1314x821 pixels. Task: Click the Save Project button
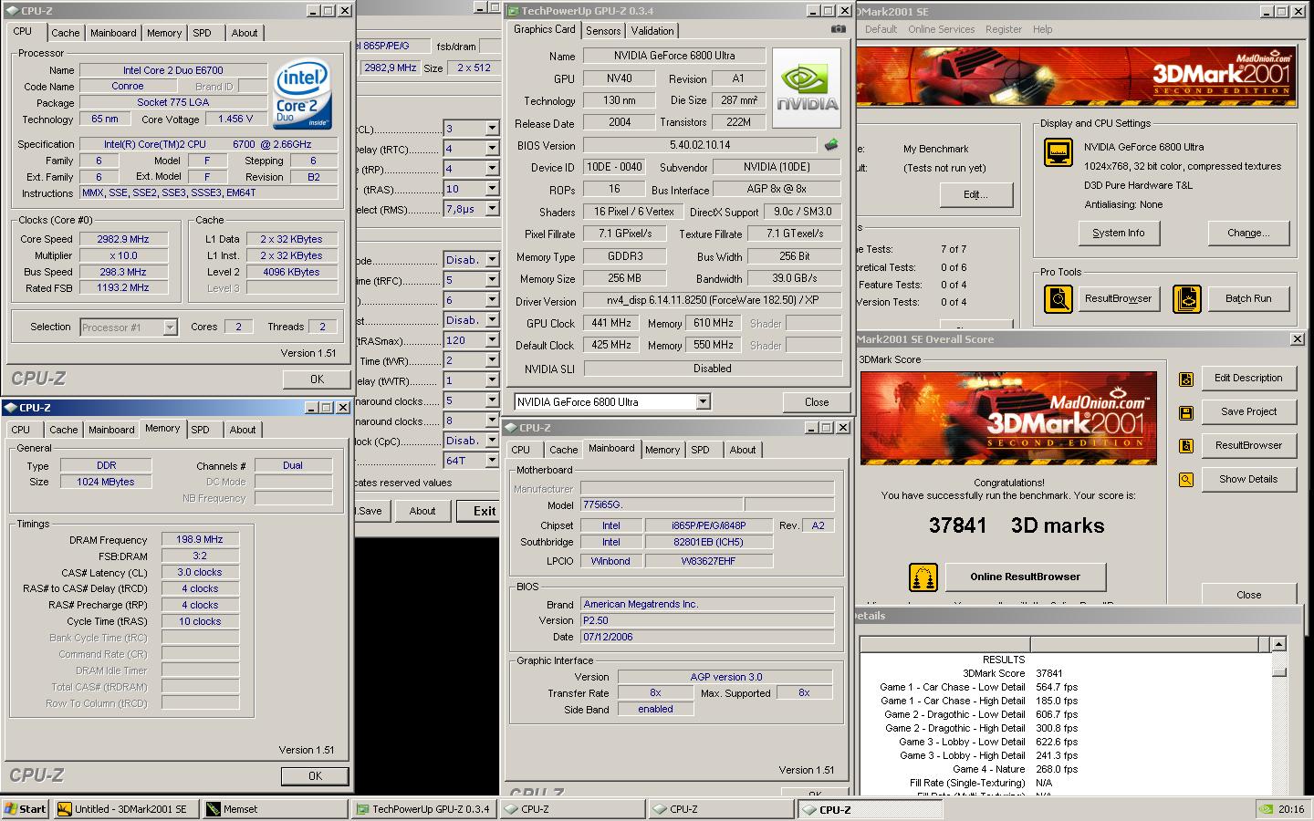click(x=1248, y=411)
